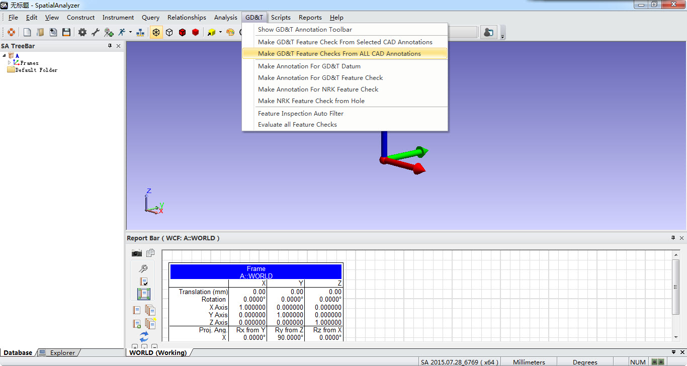Open the Reports menu
Image resolution: width=687 pixels, height=366 pixels.
[x=310, y=18]
